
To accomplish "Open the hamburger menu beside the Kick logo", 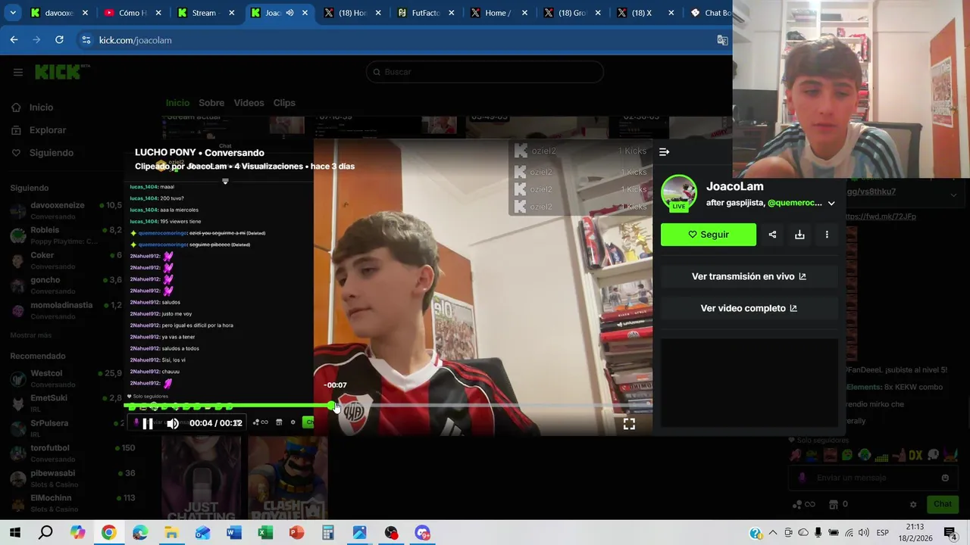I will (x=18, y=72).
